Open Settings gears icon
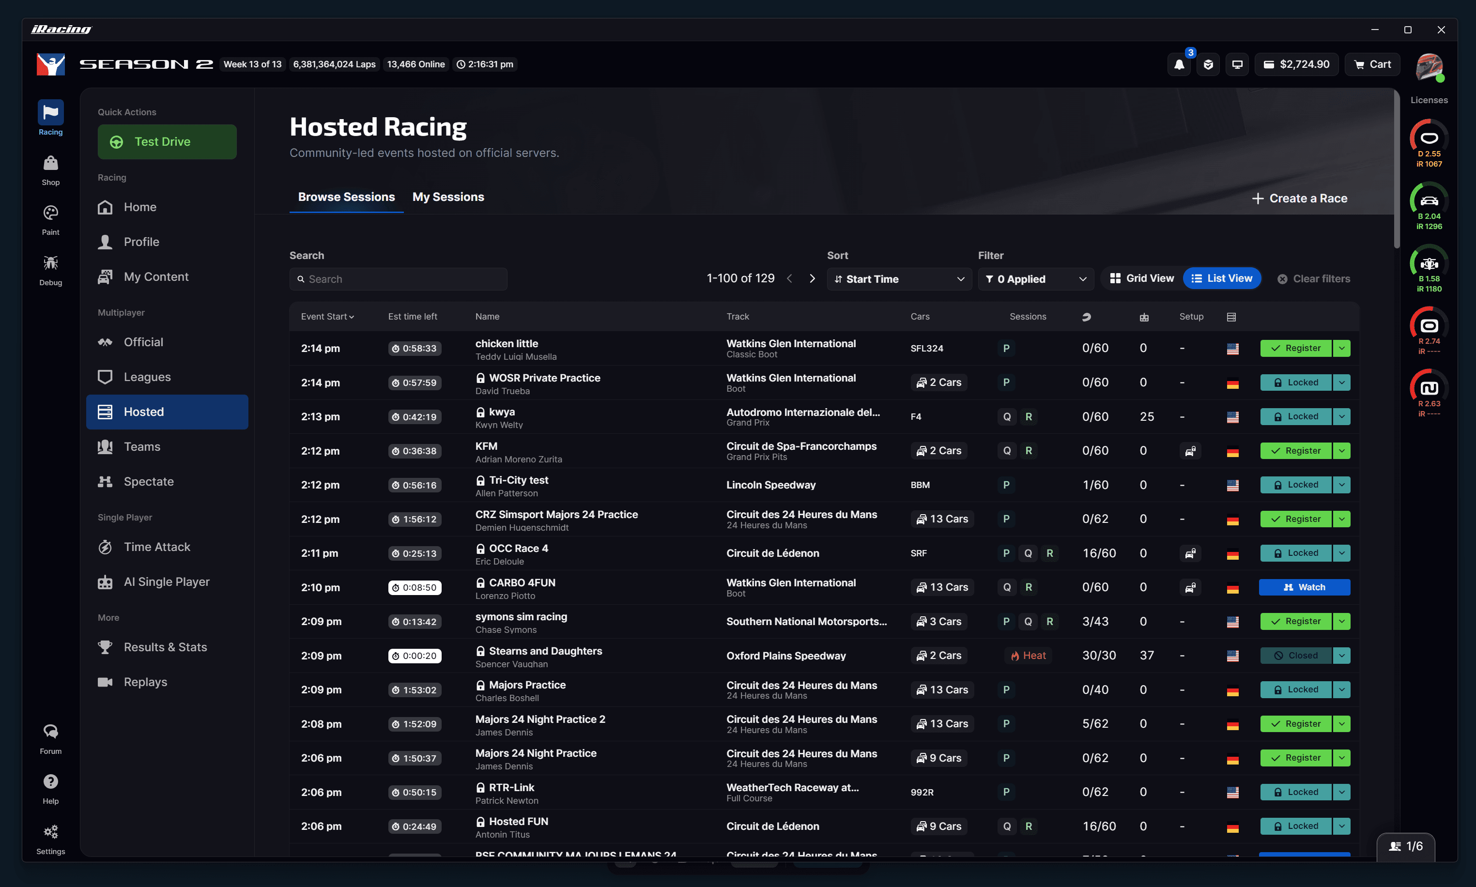 point(51,840)
